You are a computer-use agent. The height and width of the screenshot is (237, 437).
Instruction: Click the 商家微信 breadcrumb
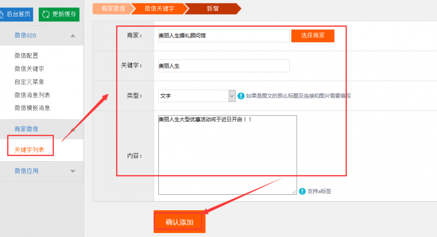tap(113, 9)
